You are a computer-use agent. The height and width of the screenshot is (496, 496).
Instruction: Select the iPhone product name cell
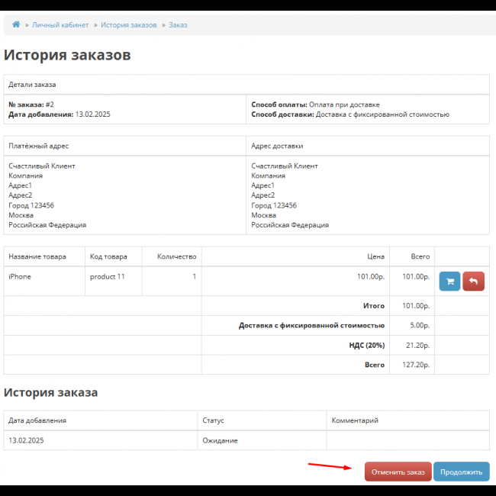click(x=20, y=276)
